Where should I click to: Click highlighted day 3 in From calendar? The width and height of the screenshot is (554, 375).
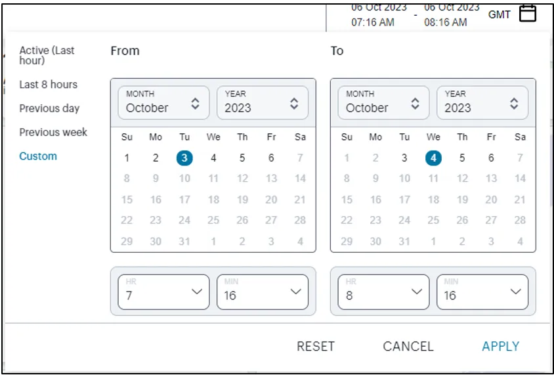coord(184,158)
